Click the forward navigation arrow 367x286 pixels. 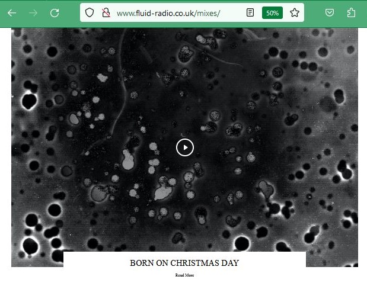pos(33,13)
